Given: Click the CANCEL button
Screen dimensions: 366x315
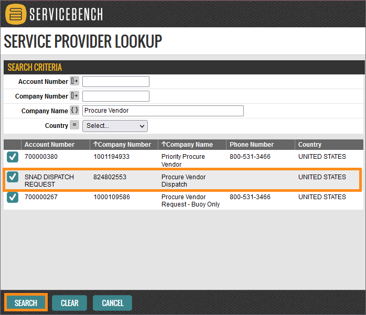Looking at the screenshot, I should 113,303.
